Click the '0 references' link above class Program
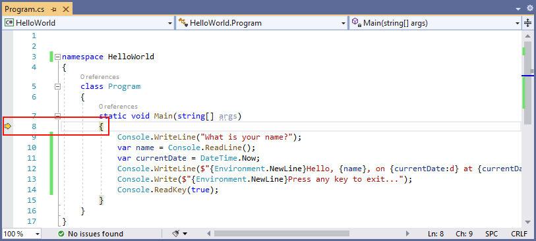 (100, 77)
